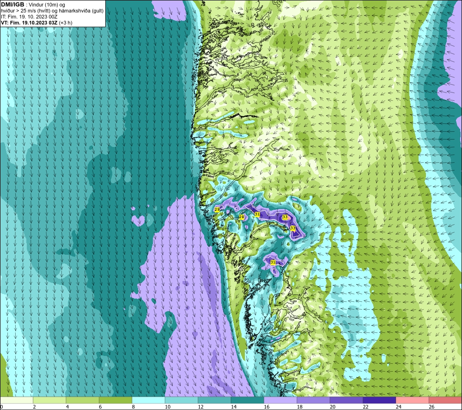Click the legend scale number '12'
This screenshot has width=462, height=410.
coord(201,407)
